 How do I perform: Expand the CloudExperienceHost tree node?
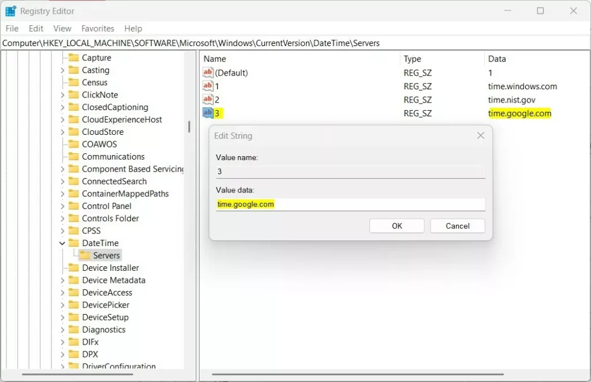tap(62, 120)
